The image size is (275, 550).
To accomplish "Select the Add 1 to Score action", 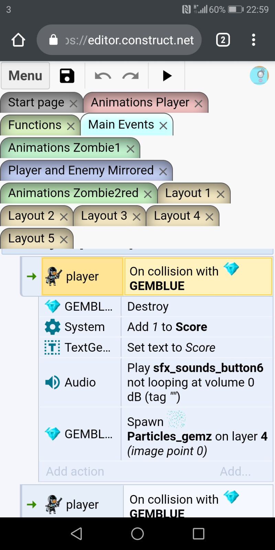I will click(x=167, y=327).
